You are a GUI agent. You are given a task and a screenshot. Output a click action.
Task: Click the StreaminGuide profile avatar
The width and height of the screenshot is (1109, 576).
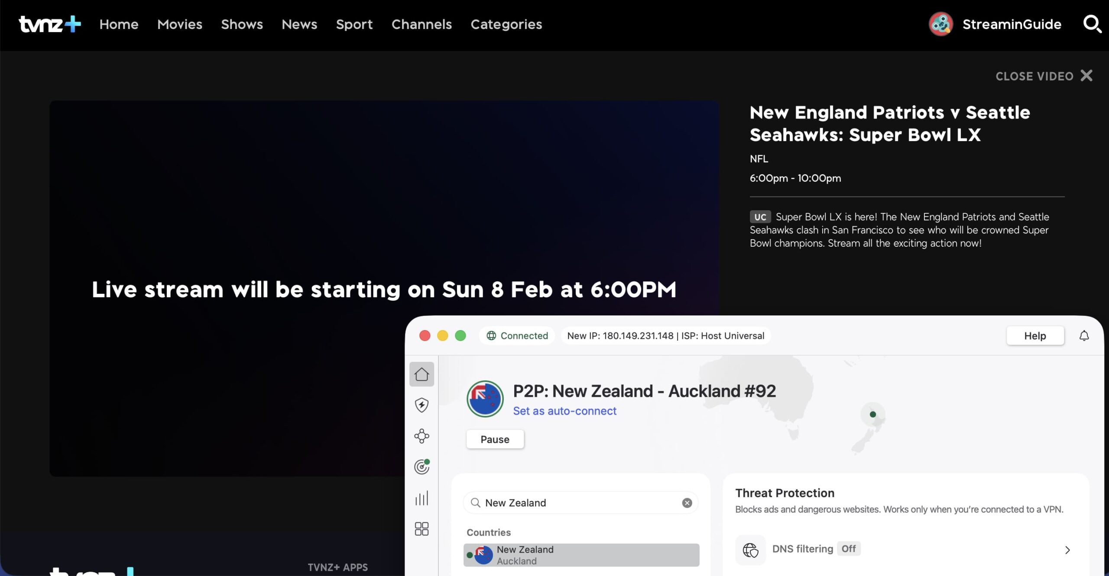point(941,24)
